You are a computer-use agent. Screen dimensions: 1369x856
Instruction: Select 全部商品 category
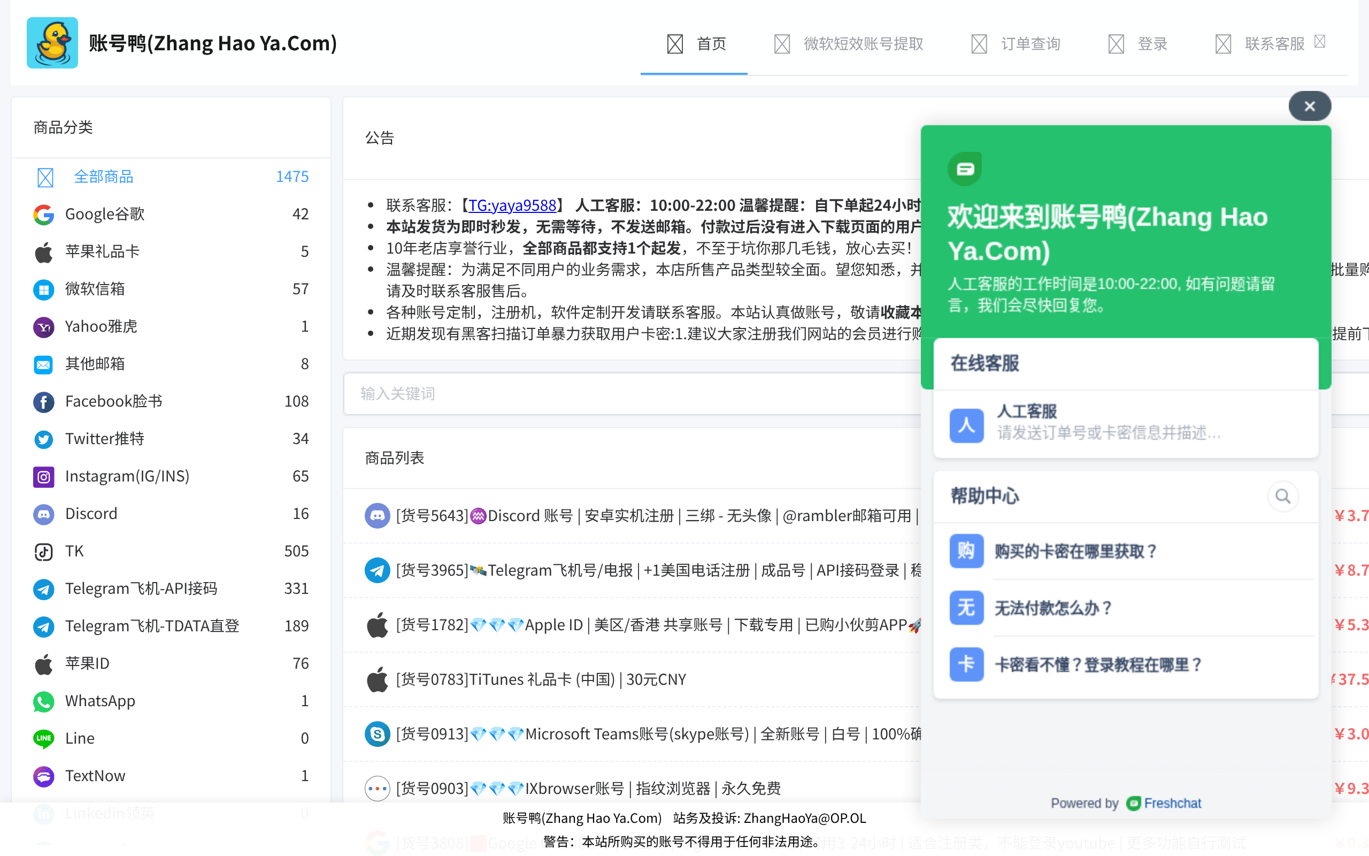[171, 177]
